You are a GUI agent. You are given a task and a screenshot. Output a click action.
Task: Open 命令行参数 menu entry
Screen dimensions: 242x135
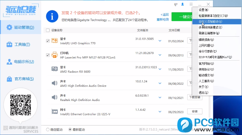coord(217,51)
